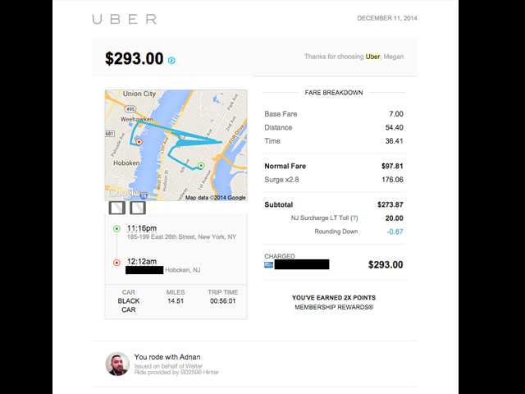This screenshot has height=394, width=525.
Task: Click driver Adnan's profile photo
Action: click(x=117, y=364)
